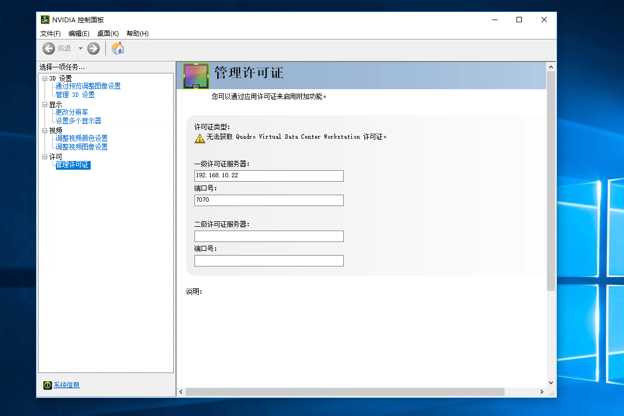Maximize the NVIDIA control panel window
The height and width of the screenshot is (416, 624).
519,20
